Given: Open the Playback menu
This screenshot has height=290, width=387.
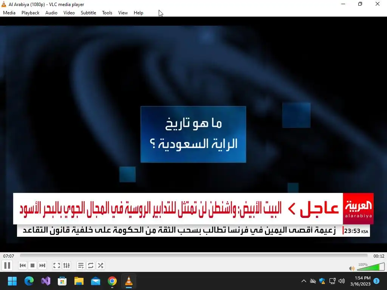Looking at the screenshot, I should [30, 13].
